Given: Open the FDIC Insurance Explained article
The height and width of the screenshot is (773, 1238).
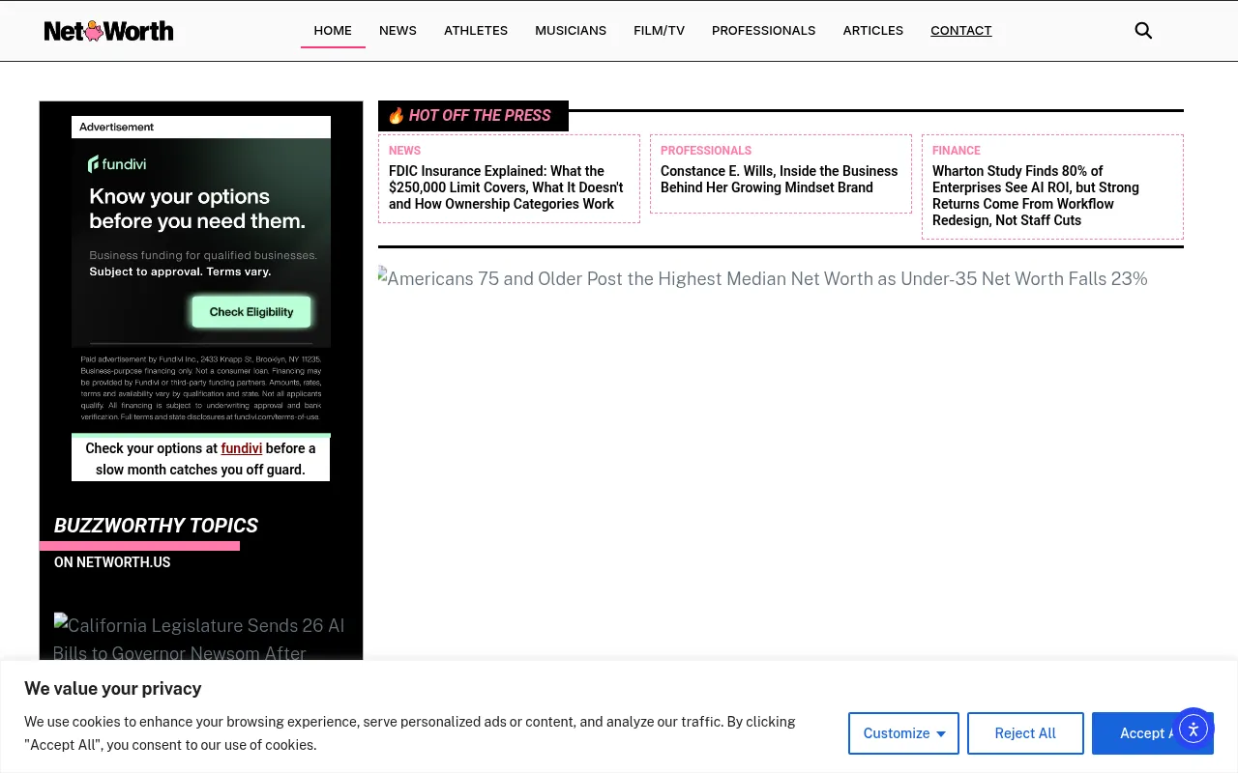Looking at the screenshot, I should pyautogui.click(x=506, y=187).
